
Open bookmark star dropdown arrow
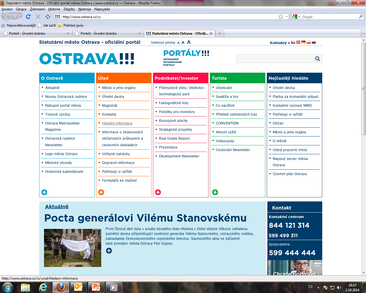pyautogui.click(x=287, y=17)
